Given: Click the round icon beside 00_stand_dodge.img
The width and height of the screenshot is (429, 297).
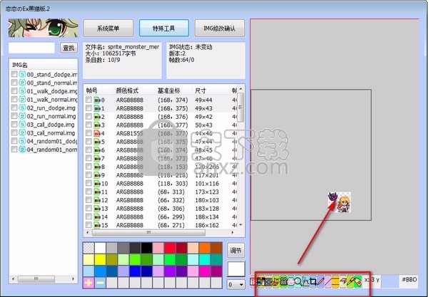Looking at the screenshot, I should pos(22,74).
